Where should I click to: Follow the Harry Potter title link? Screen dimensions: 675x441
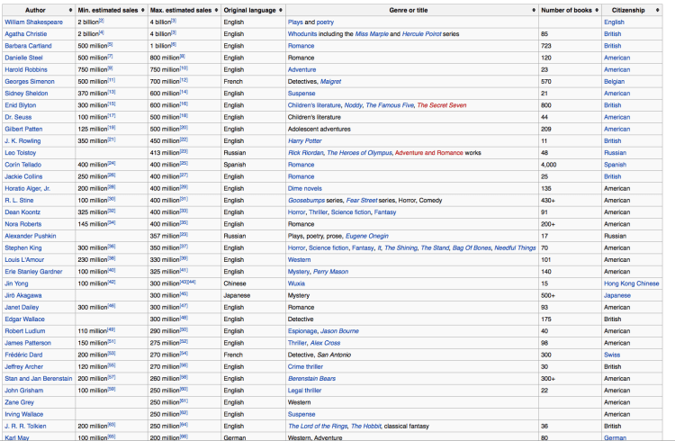pos(305,140)
